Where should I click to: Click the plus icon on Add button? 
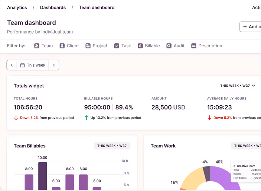click(245, 27)
